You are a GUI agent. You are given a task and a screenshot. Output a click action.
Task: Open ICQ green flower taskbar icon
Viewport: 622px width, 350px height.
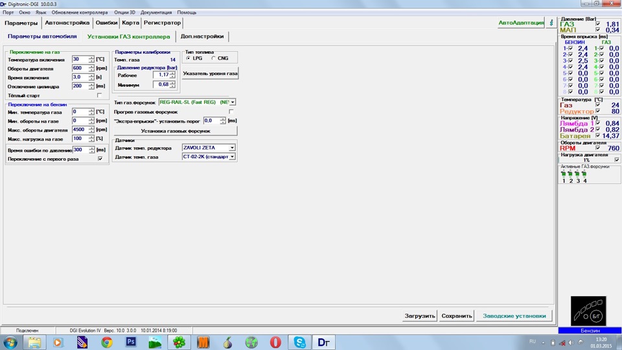click(179, 342)
